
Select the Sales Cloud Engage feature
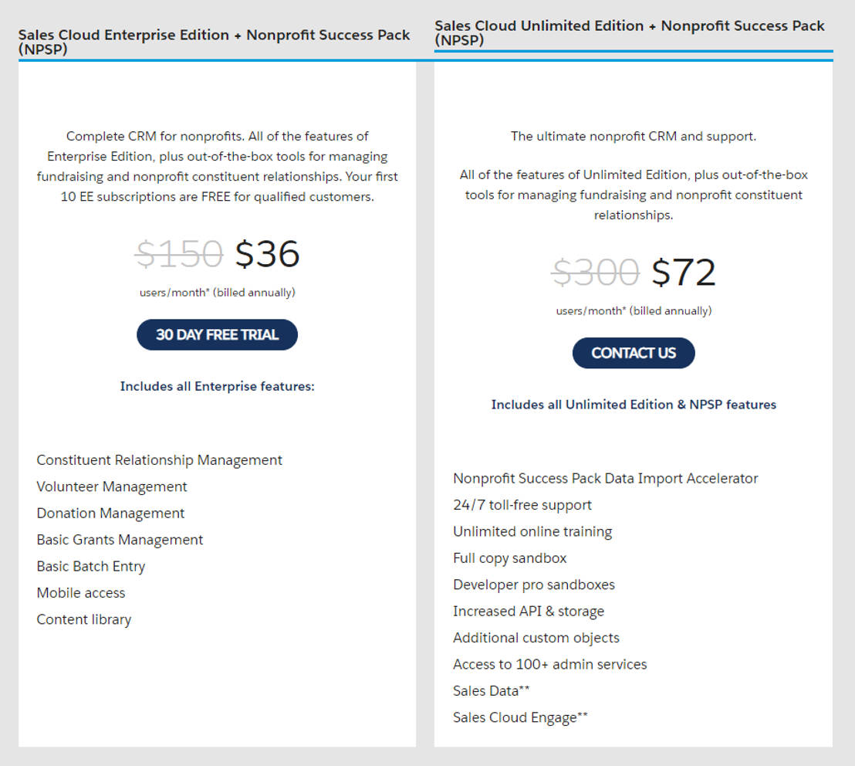tap(519, 717)
